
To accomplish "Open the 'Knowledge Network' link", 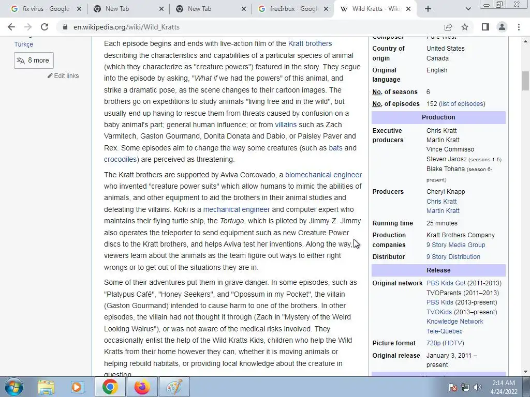I will 454,322.
